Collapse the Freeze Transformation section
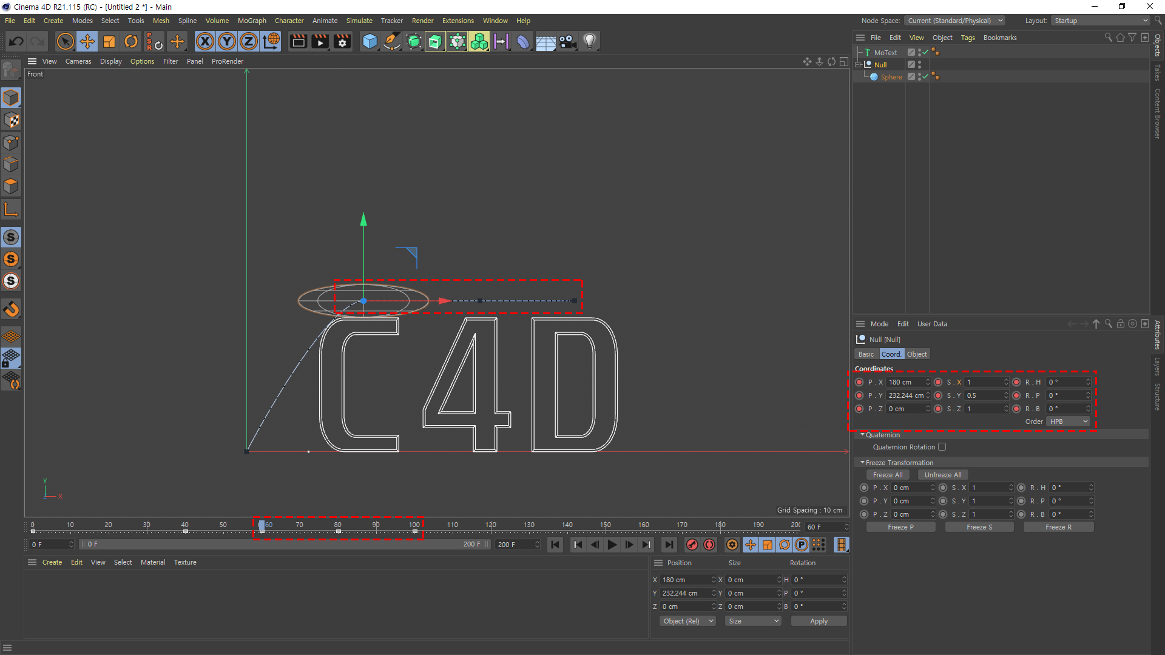The image size is (1165, 655). [862, 463]
